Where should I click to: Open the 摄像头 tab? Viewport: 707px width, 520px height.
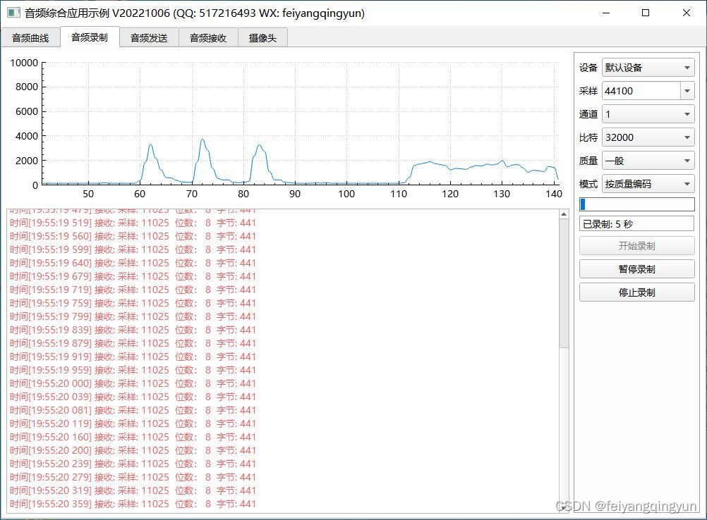pos(262,38)
